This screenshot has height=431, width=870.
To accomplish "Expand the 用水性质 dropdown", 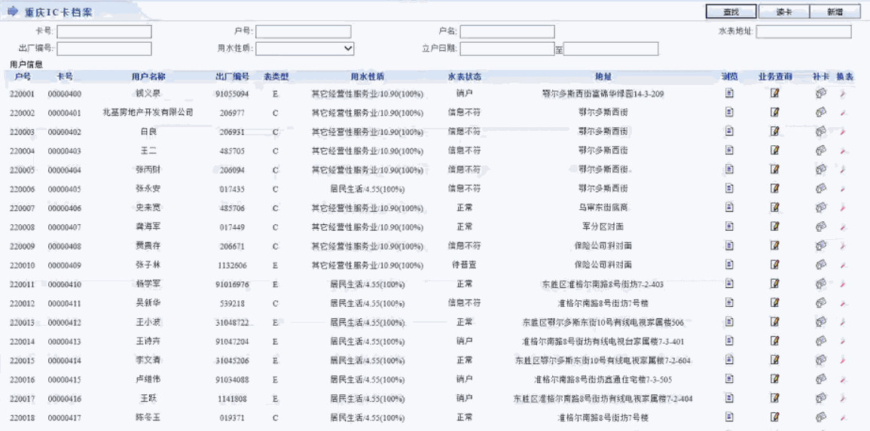I will click(305, 49).
